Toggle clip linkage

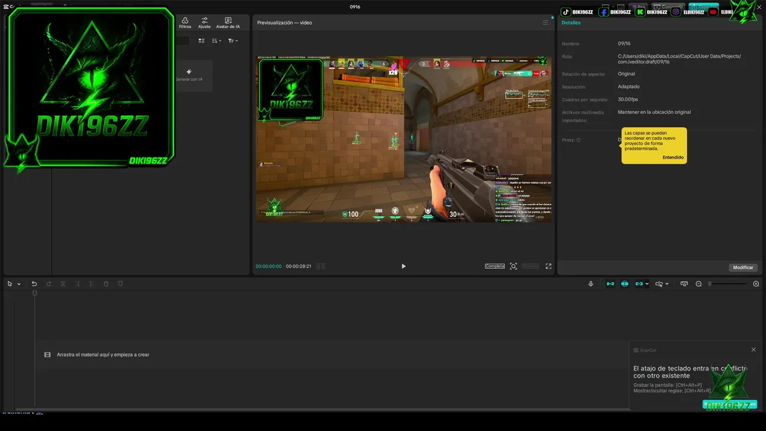coord(639,284)
